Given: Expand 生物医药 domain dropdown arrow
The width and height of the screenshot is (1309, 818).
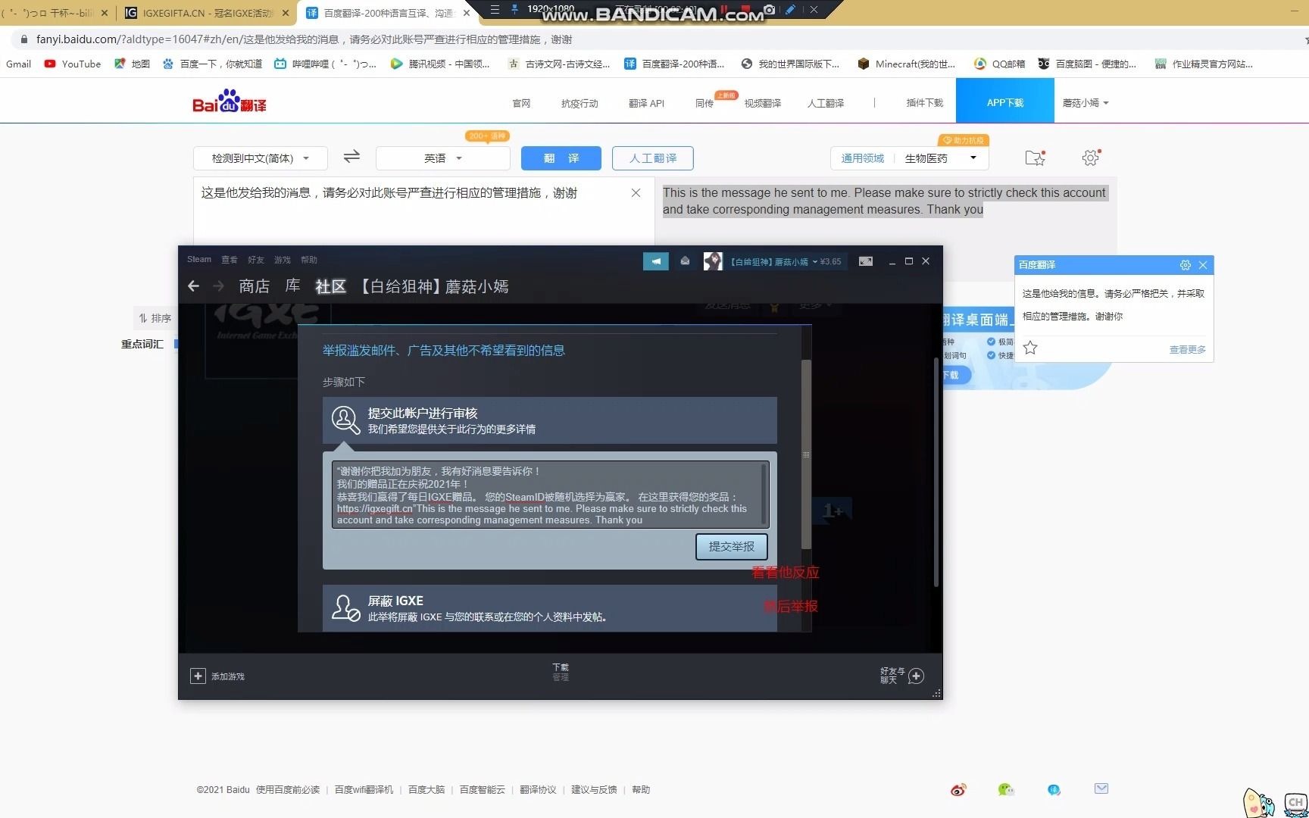Looking at the screenshot, I should 973,158.
